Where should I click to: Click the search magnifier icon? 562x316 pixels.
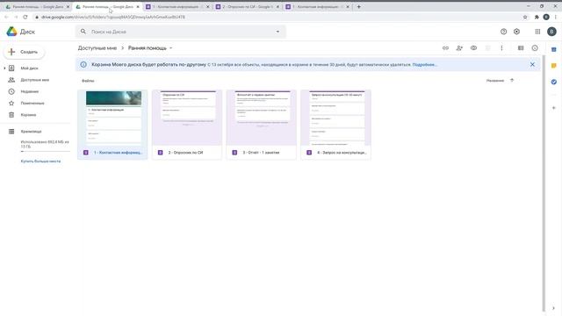tap(83, 32)
